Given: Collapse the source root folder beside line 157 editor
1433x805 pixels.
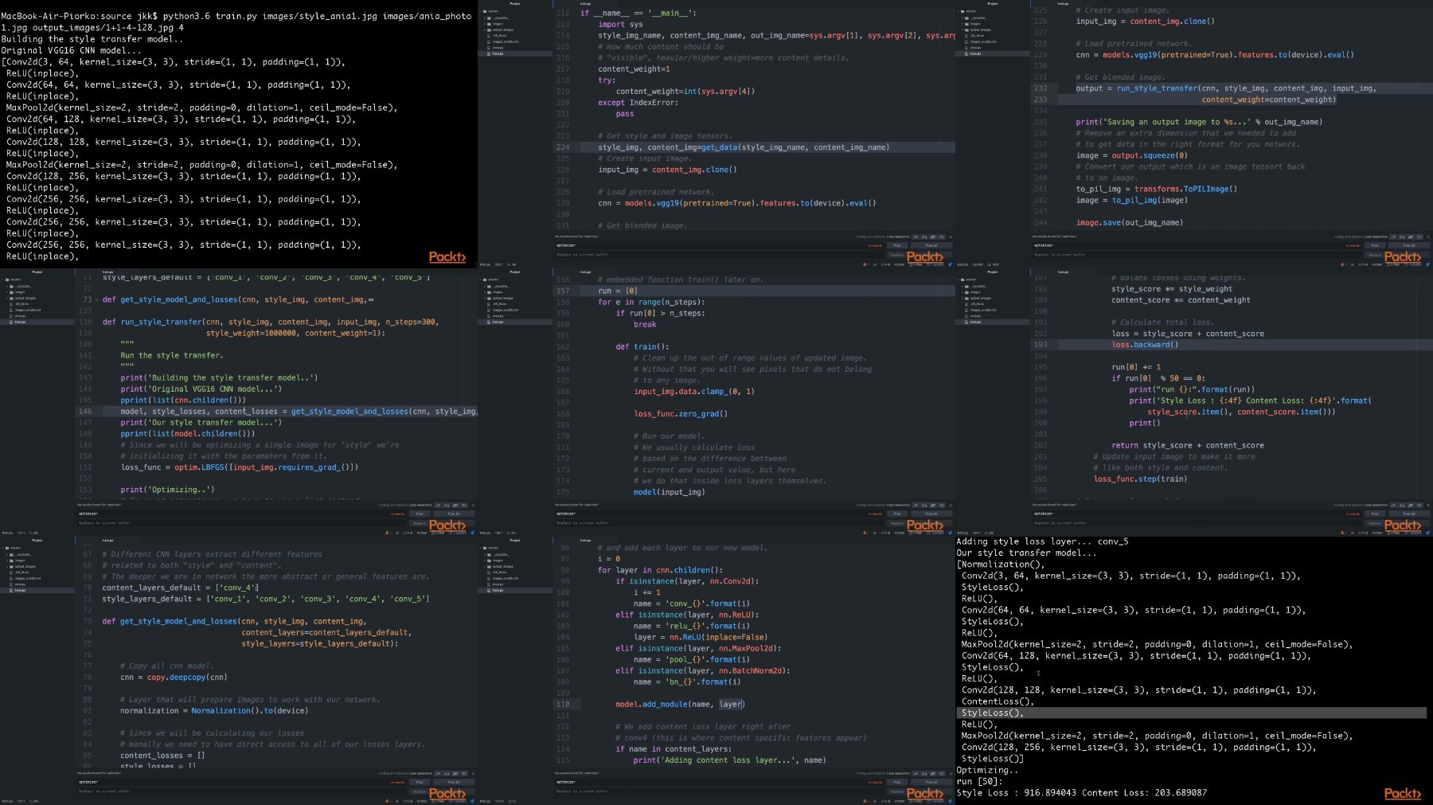Looking at the screenshot, I should tap(482, 279).
